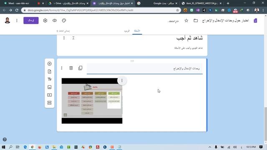Screen dimensions: 267x150
Task: Click the taskbar clock showing 10:13 PM
Action: [251, 147]
